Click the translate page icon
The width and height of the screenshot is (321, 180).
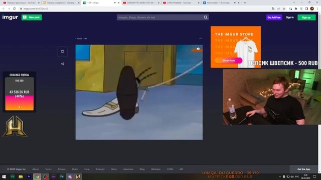(273, 9)
